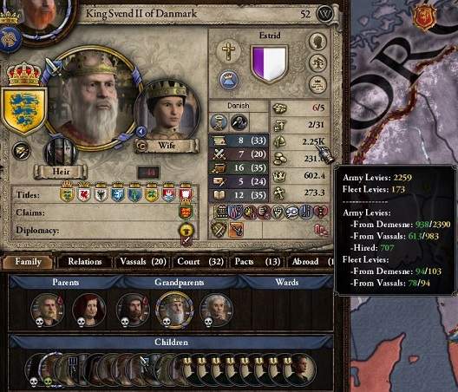
Task: Open King Svend's large portrait
Action: pyautogui.click(x=94, y=98)
